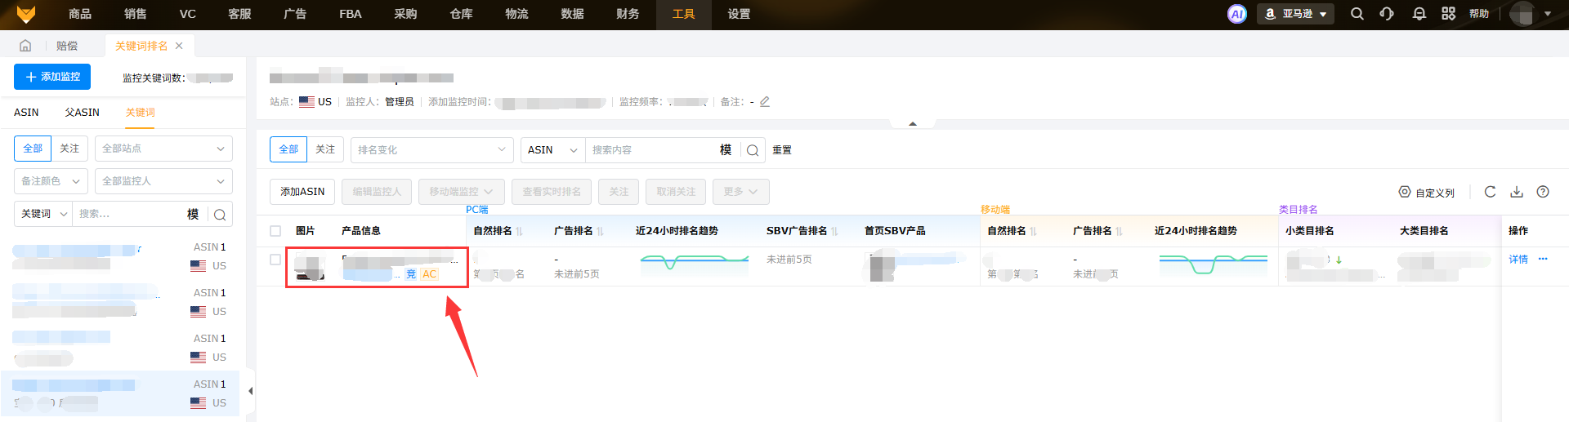
Task: Toggle fuzzy match 模 in main search
Action: coord(726,150)
